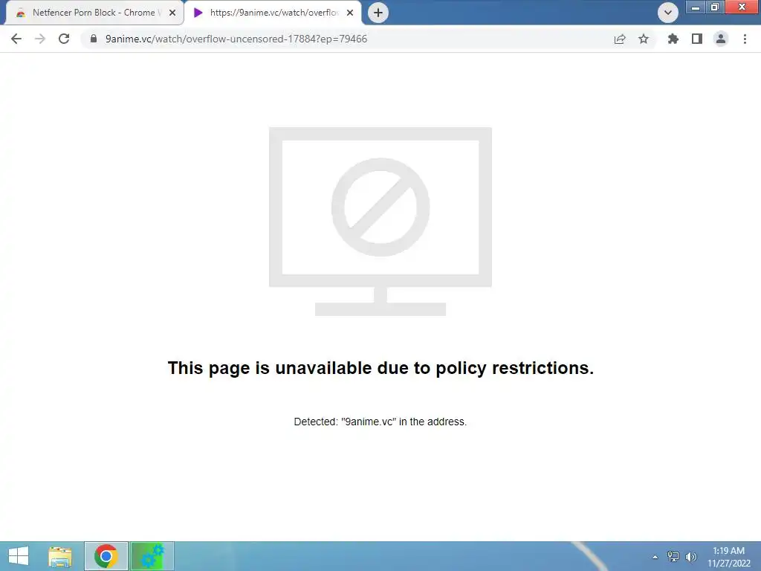Viewport: 761px width, 571px height.
Task: Close the Chrome window
Action: pos(742,7)
